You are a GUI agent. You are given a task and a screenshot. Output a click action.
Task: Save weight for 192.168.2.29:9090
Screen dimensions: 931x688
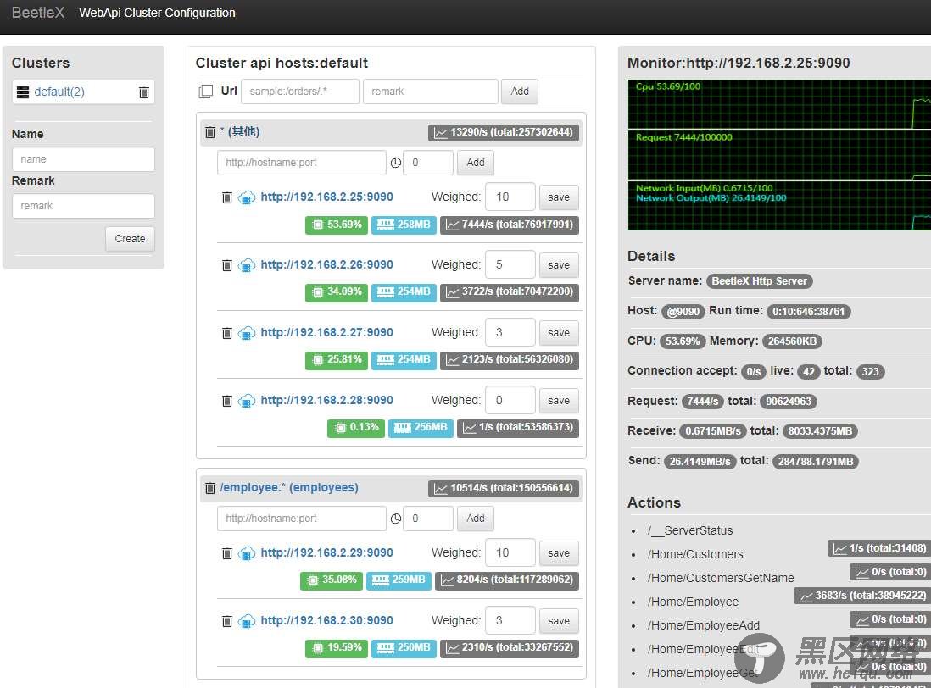(x=559, y=552)
